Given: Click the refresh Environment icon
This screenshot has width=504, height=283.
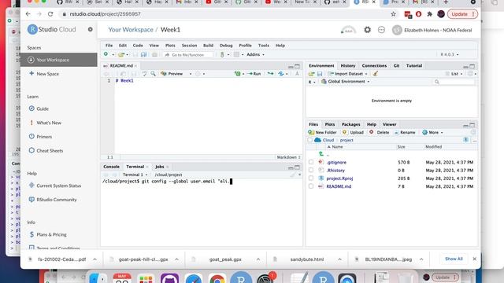Looking at the screenshot, I should coord(470,74).
